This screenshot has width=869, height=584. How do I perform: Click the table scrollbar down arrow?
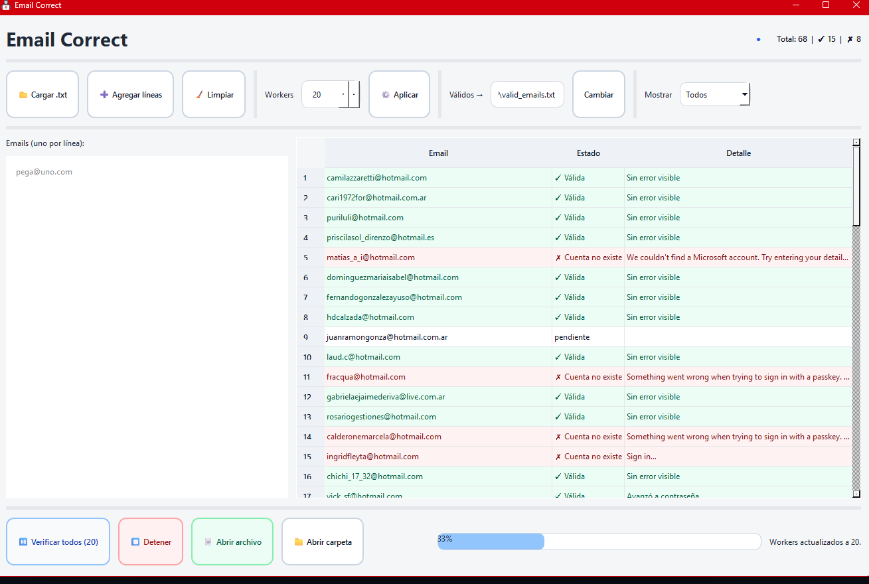[856, 493]
